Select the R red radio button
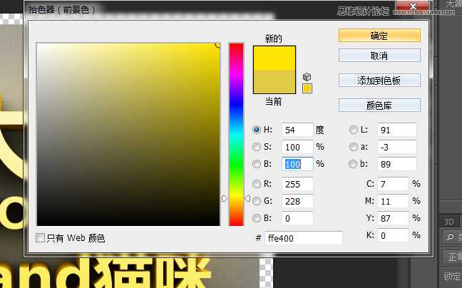Screen dimensions: 462x288 point(257,184)
